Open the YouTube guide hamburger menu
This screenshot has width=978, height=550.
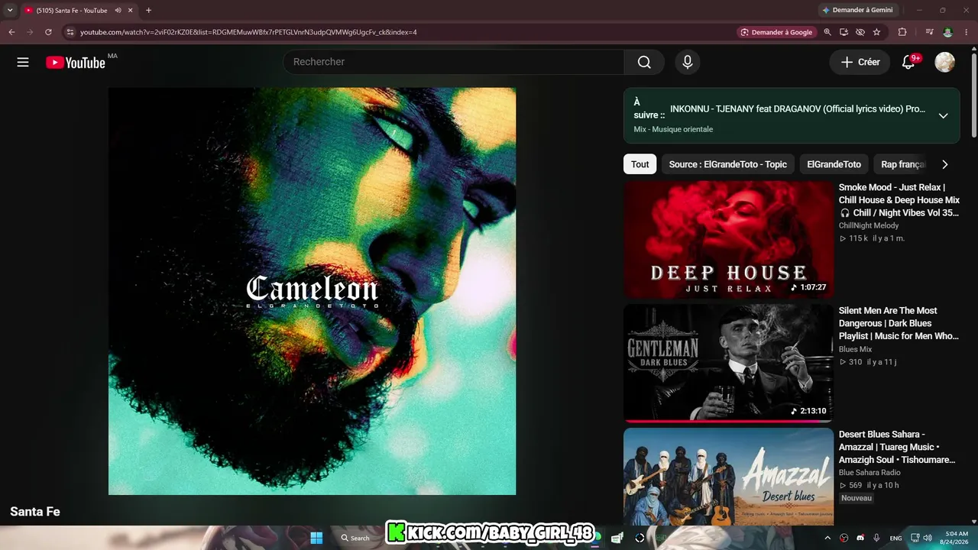pos(23,62)
